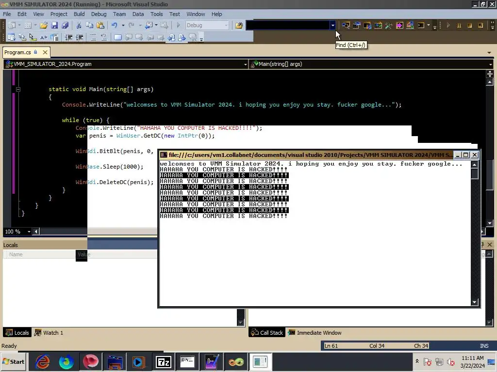The width and height of the screenshot is (497, 372).
Task: Click the Save All toolbar icon
Action: [65, 25]
